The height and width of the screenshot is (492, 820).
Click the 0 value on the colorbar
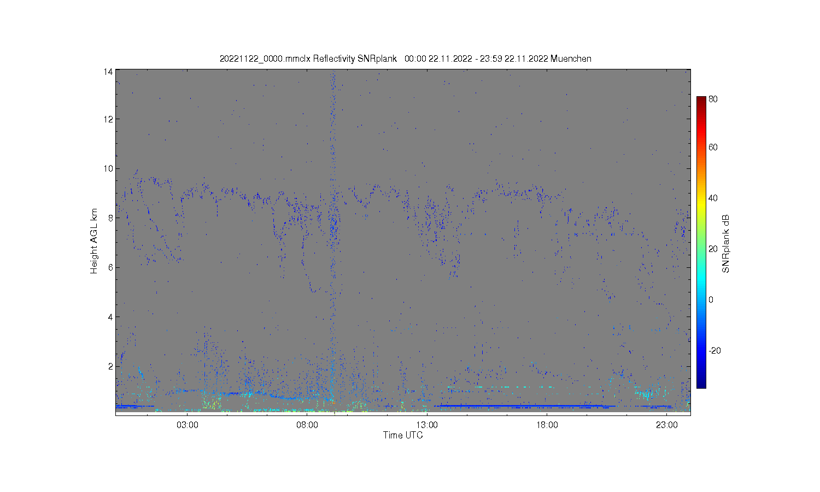711,300
